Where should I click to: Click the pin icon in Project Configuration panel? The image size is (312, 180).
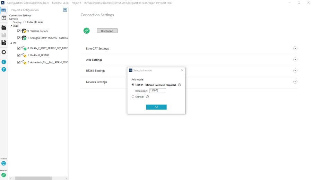(x=65, y=10)
